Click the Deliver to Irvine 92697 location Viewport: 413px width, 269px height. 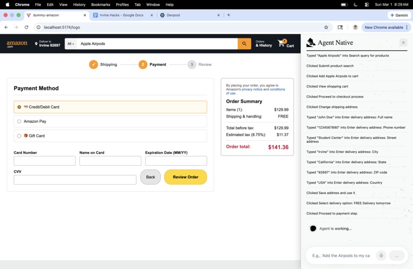(48, 44)
